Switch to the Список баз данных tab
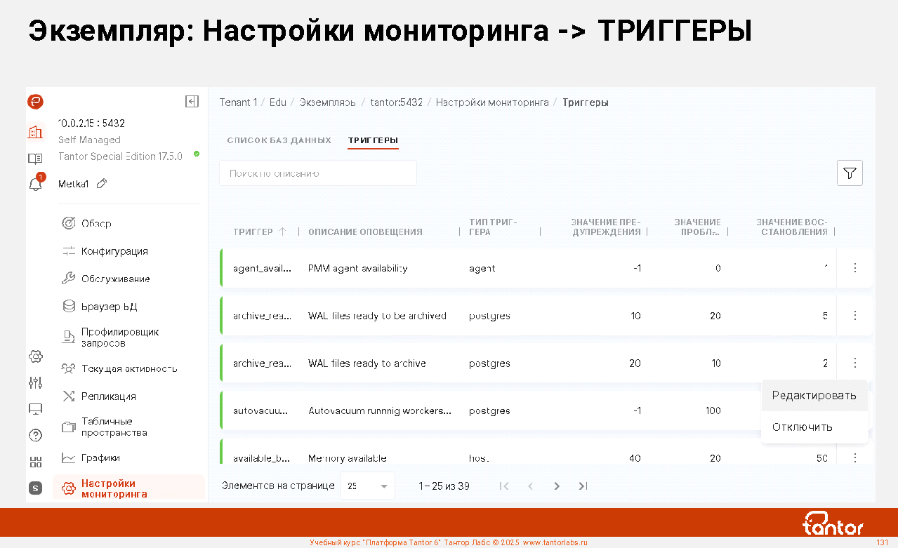The width and height of the screenshot is (898, 548). click(x=279, y=140)
